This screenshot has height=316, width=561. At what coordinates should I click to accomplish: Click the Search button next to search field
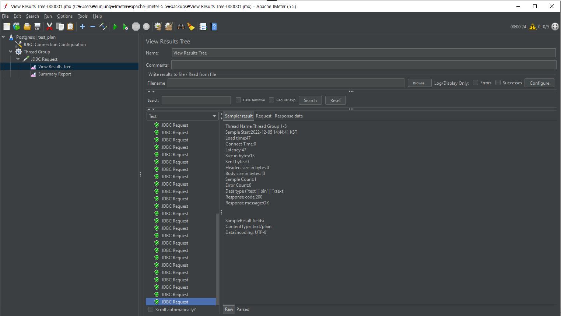coord(310,100)
